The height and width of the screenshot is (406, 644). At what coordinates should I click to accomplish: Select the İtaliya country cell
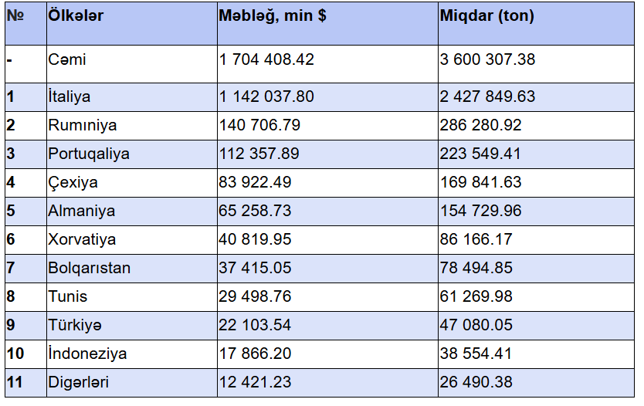(69, 96)
